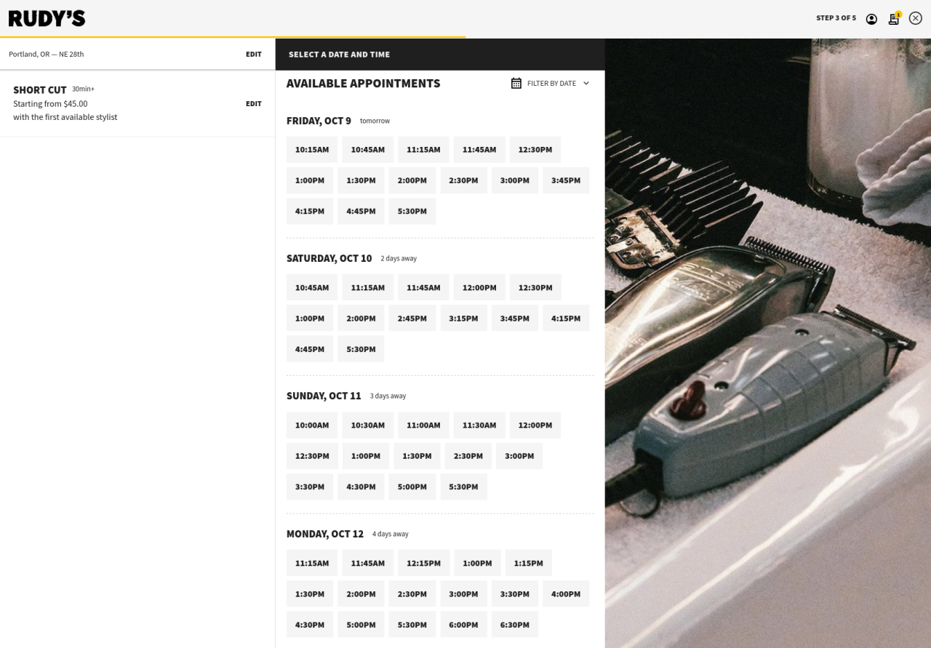The image size is (931, 648).
Task: Book Sunday Oct 11 at 3:00PM
Action: tap(519, 456)
